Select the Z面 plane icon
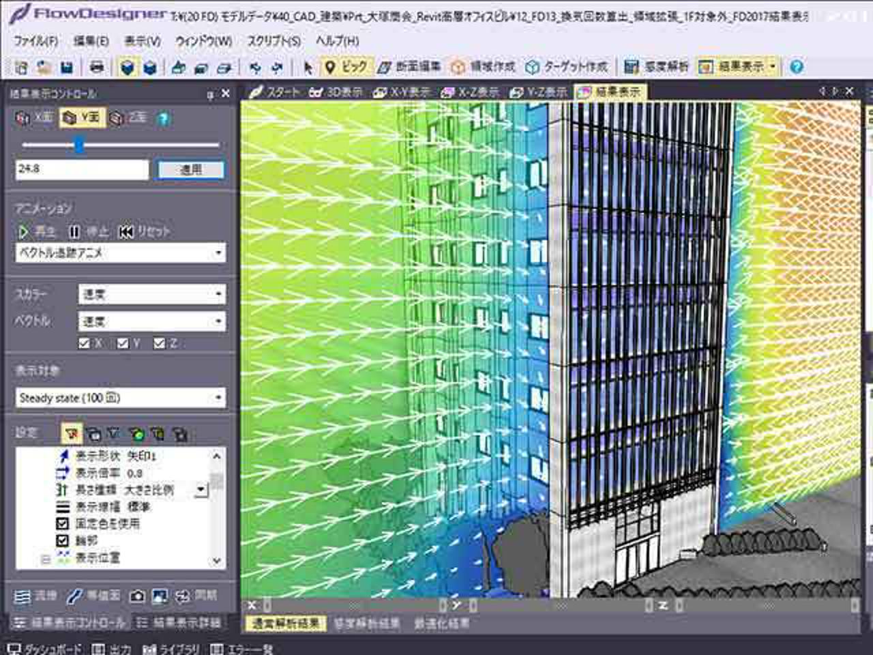 coord(128,118)
